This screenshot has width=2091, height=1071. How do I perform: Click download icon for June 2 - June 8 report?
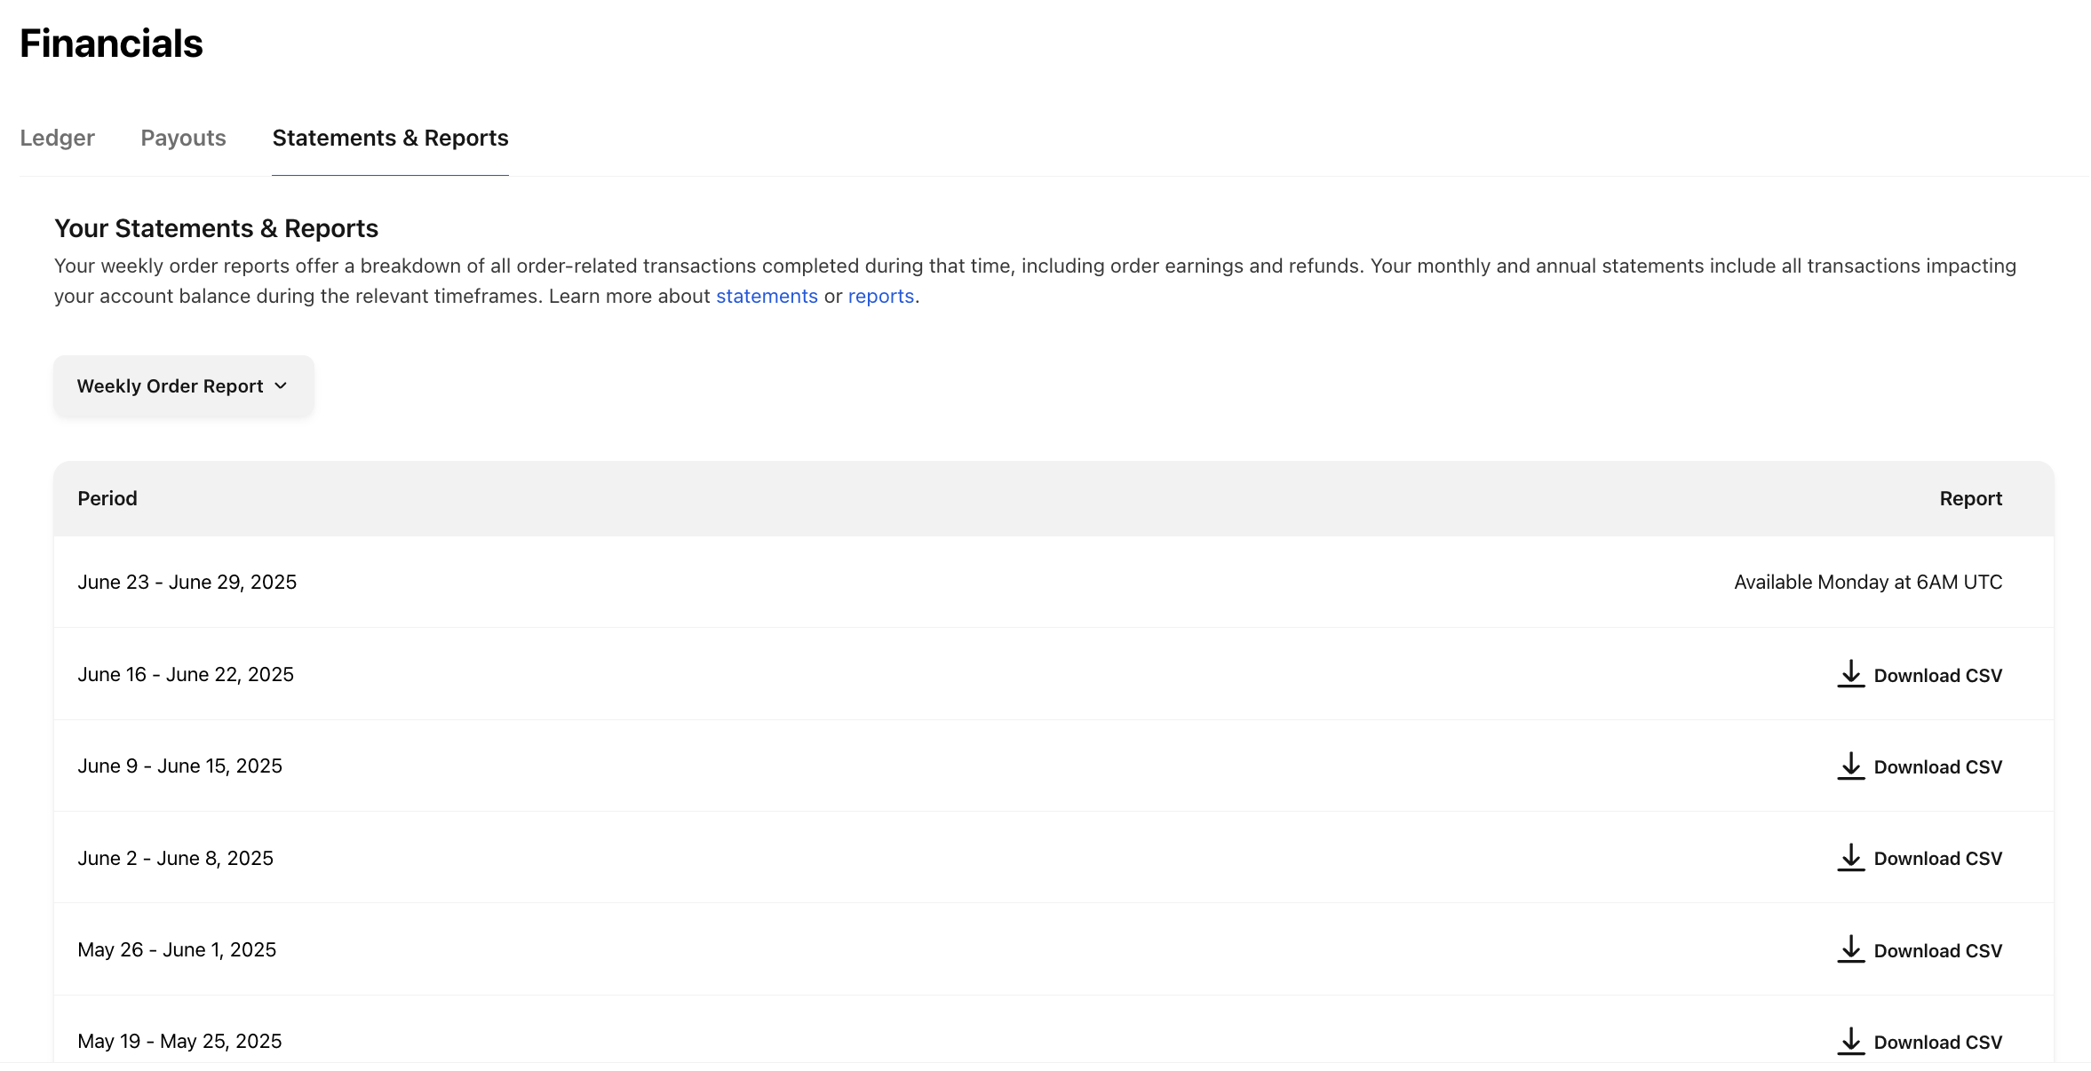pos(1850,858)
